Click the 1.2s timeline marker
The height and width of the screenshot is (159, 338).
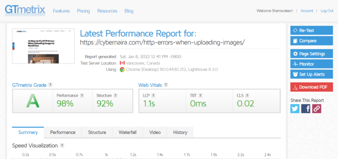coord(133,155)
